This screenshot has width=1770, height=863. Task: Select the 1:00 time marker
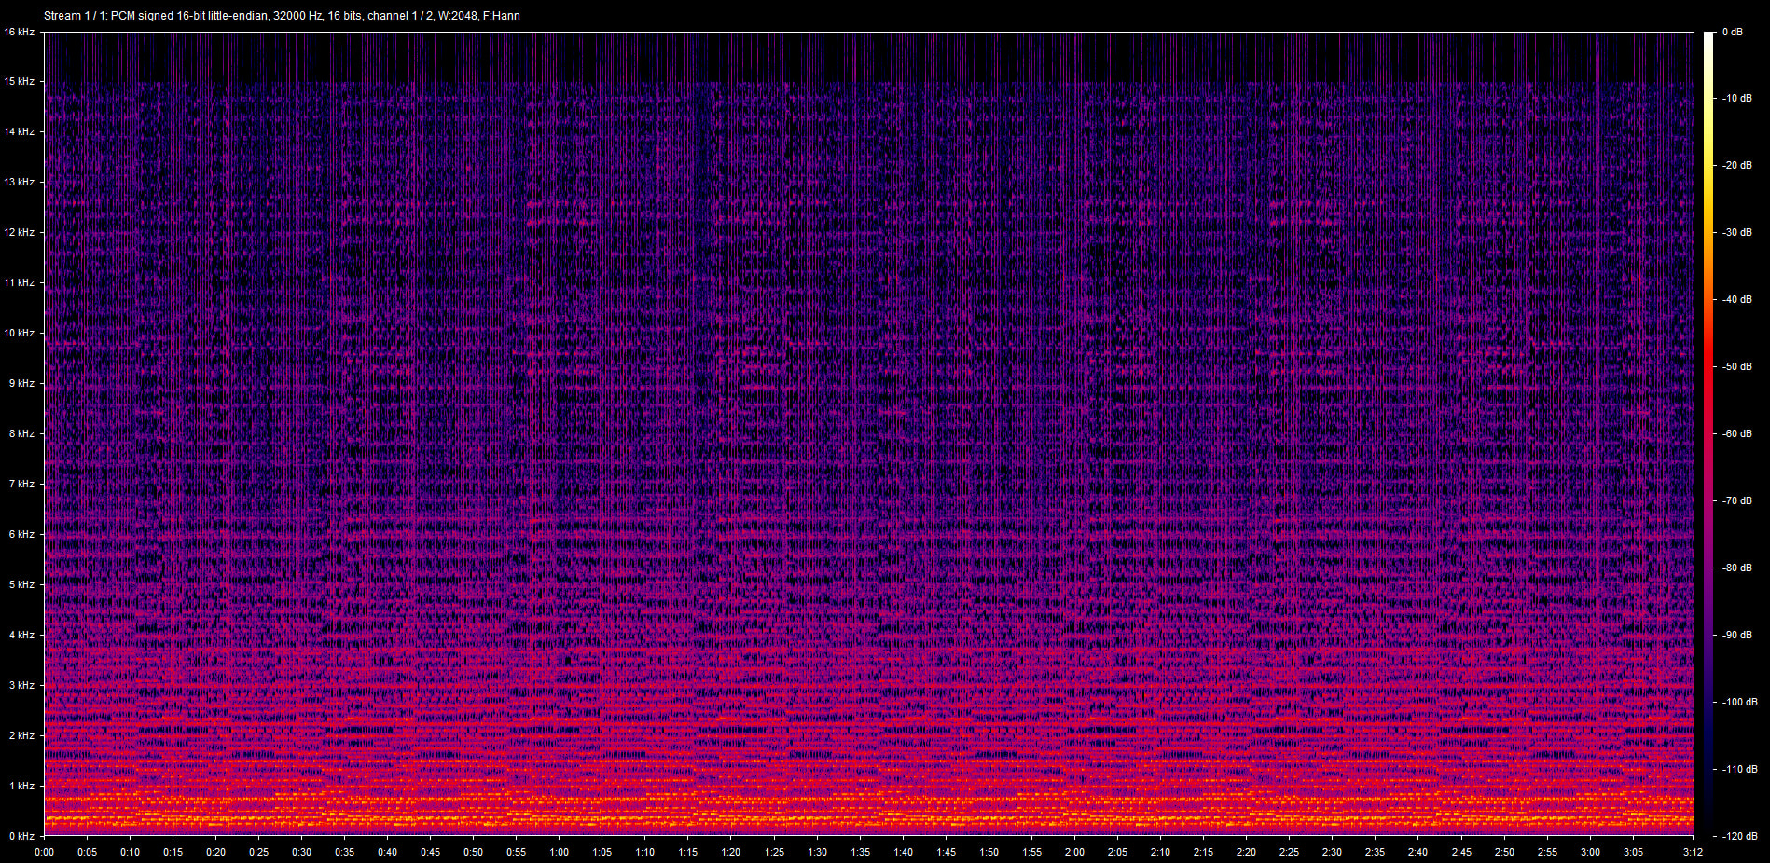tap(560, 852)
